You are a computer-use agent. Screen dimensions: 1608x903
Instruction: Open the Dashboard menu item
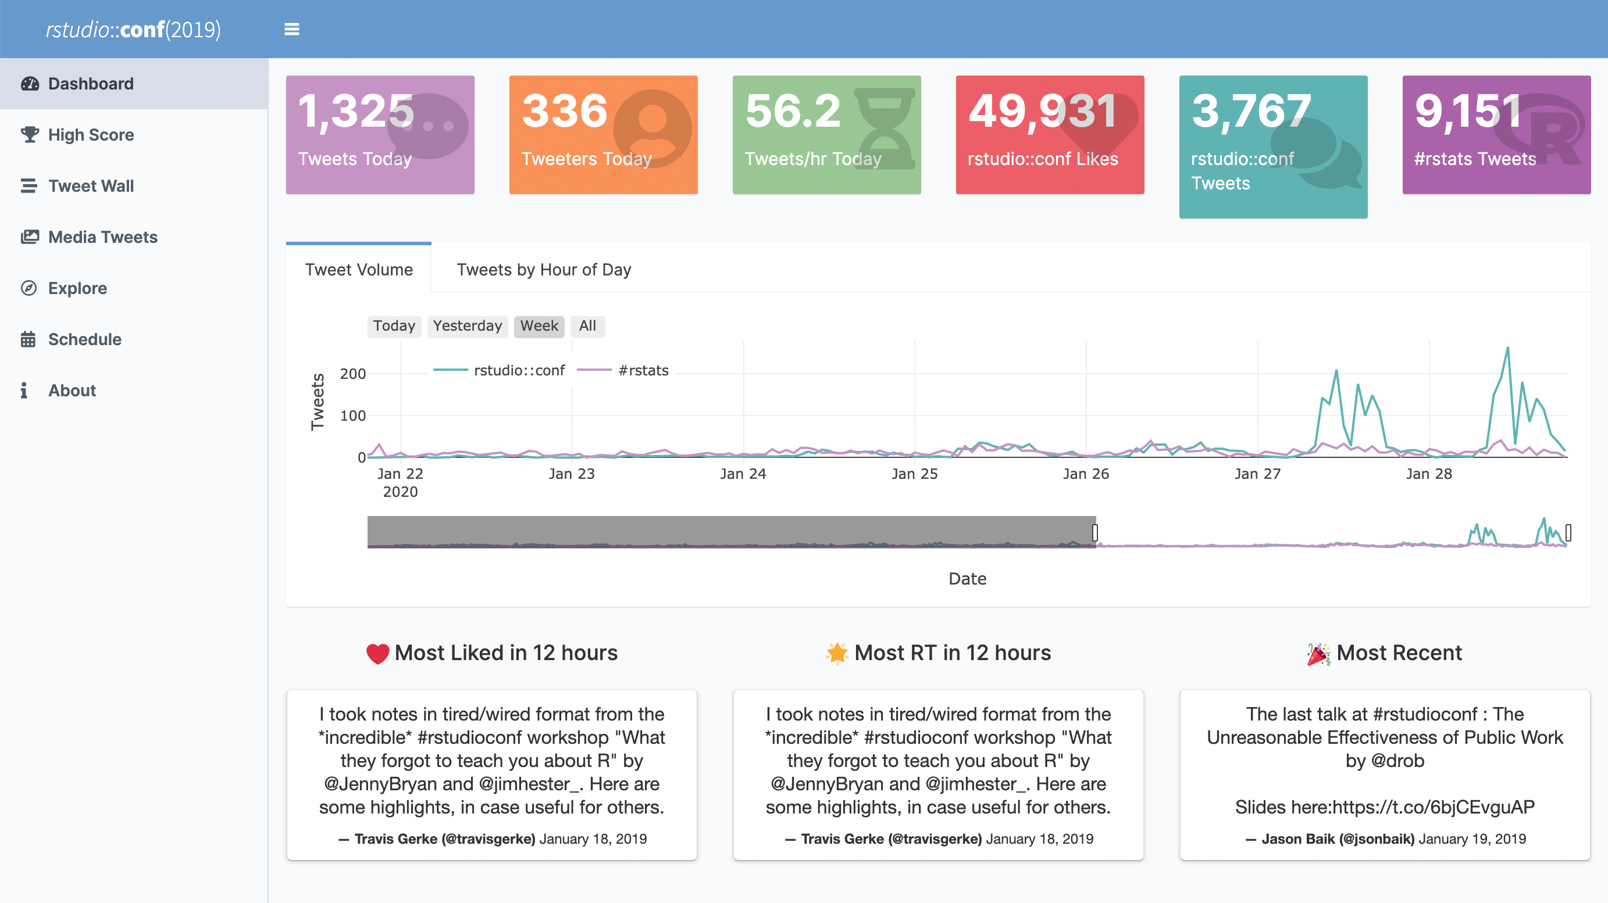[134, 84]
